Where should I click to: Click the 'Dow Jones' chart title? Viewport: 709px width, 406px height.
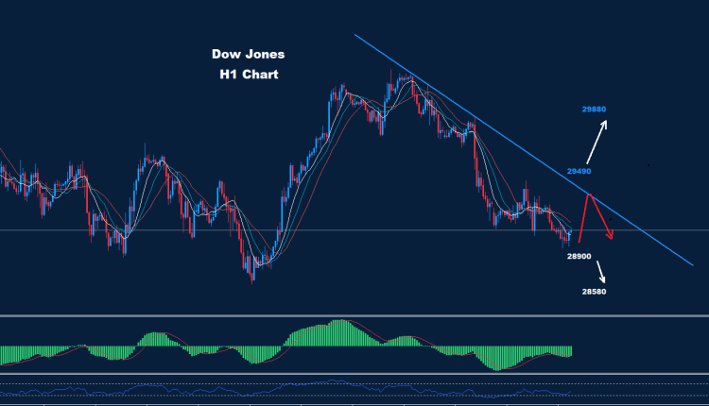(249, 54)
